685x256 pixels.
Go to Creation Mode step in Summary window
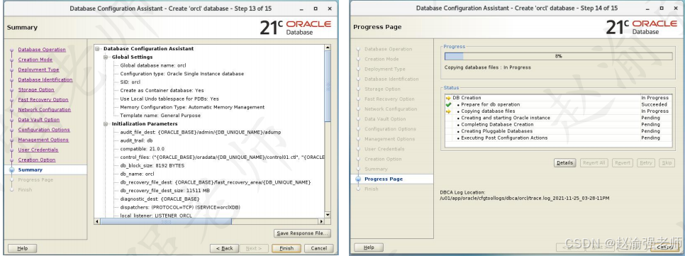[35, 60]
